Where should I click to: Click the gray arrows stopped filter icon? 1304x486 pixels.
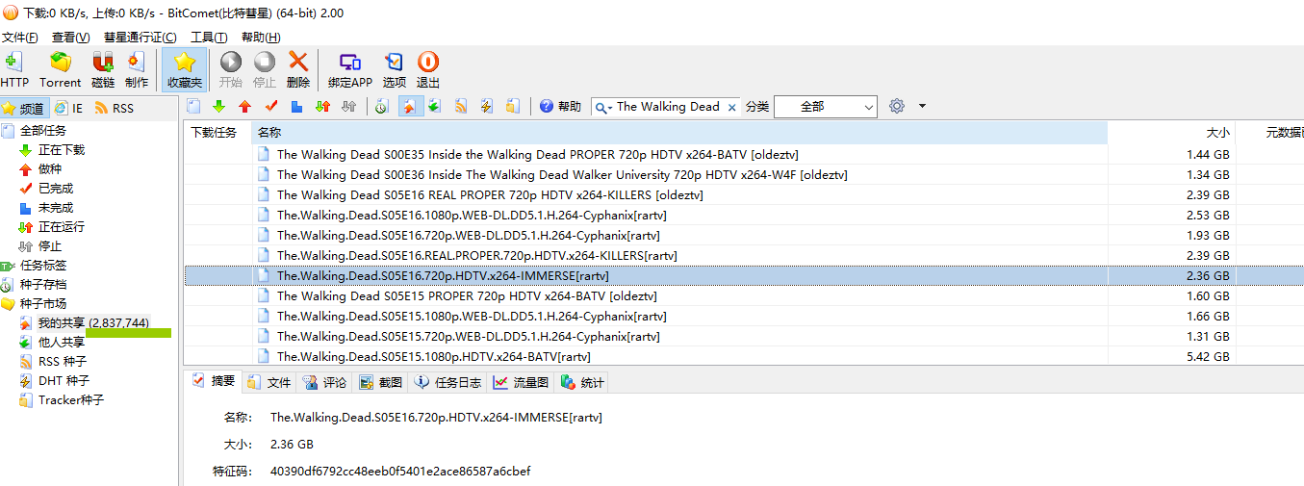[x=349, y=106]
